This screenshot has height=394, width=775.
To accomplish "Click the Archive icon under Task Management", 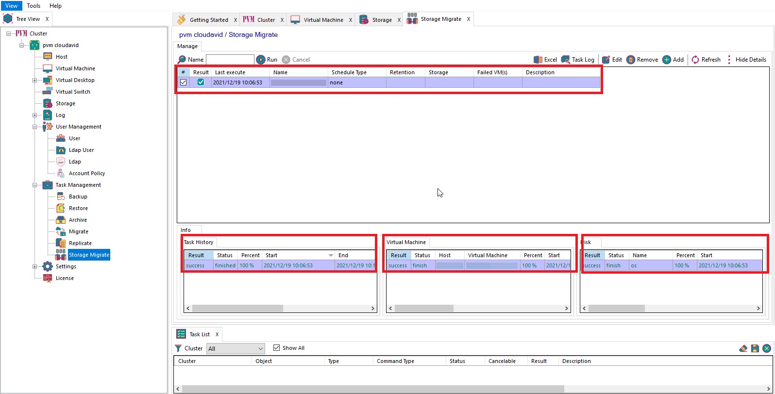I will [61, 220].
